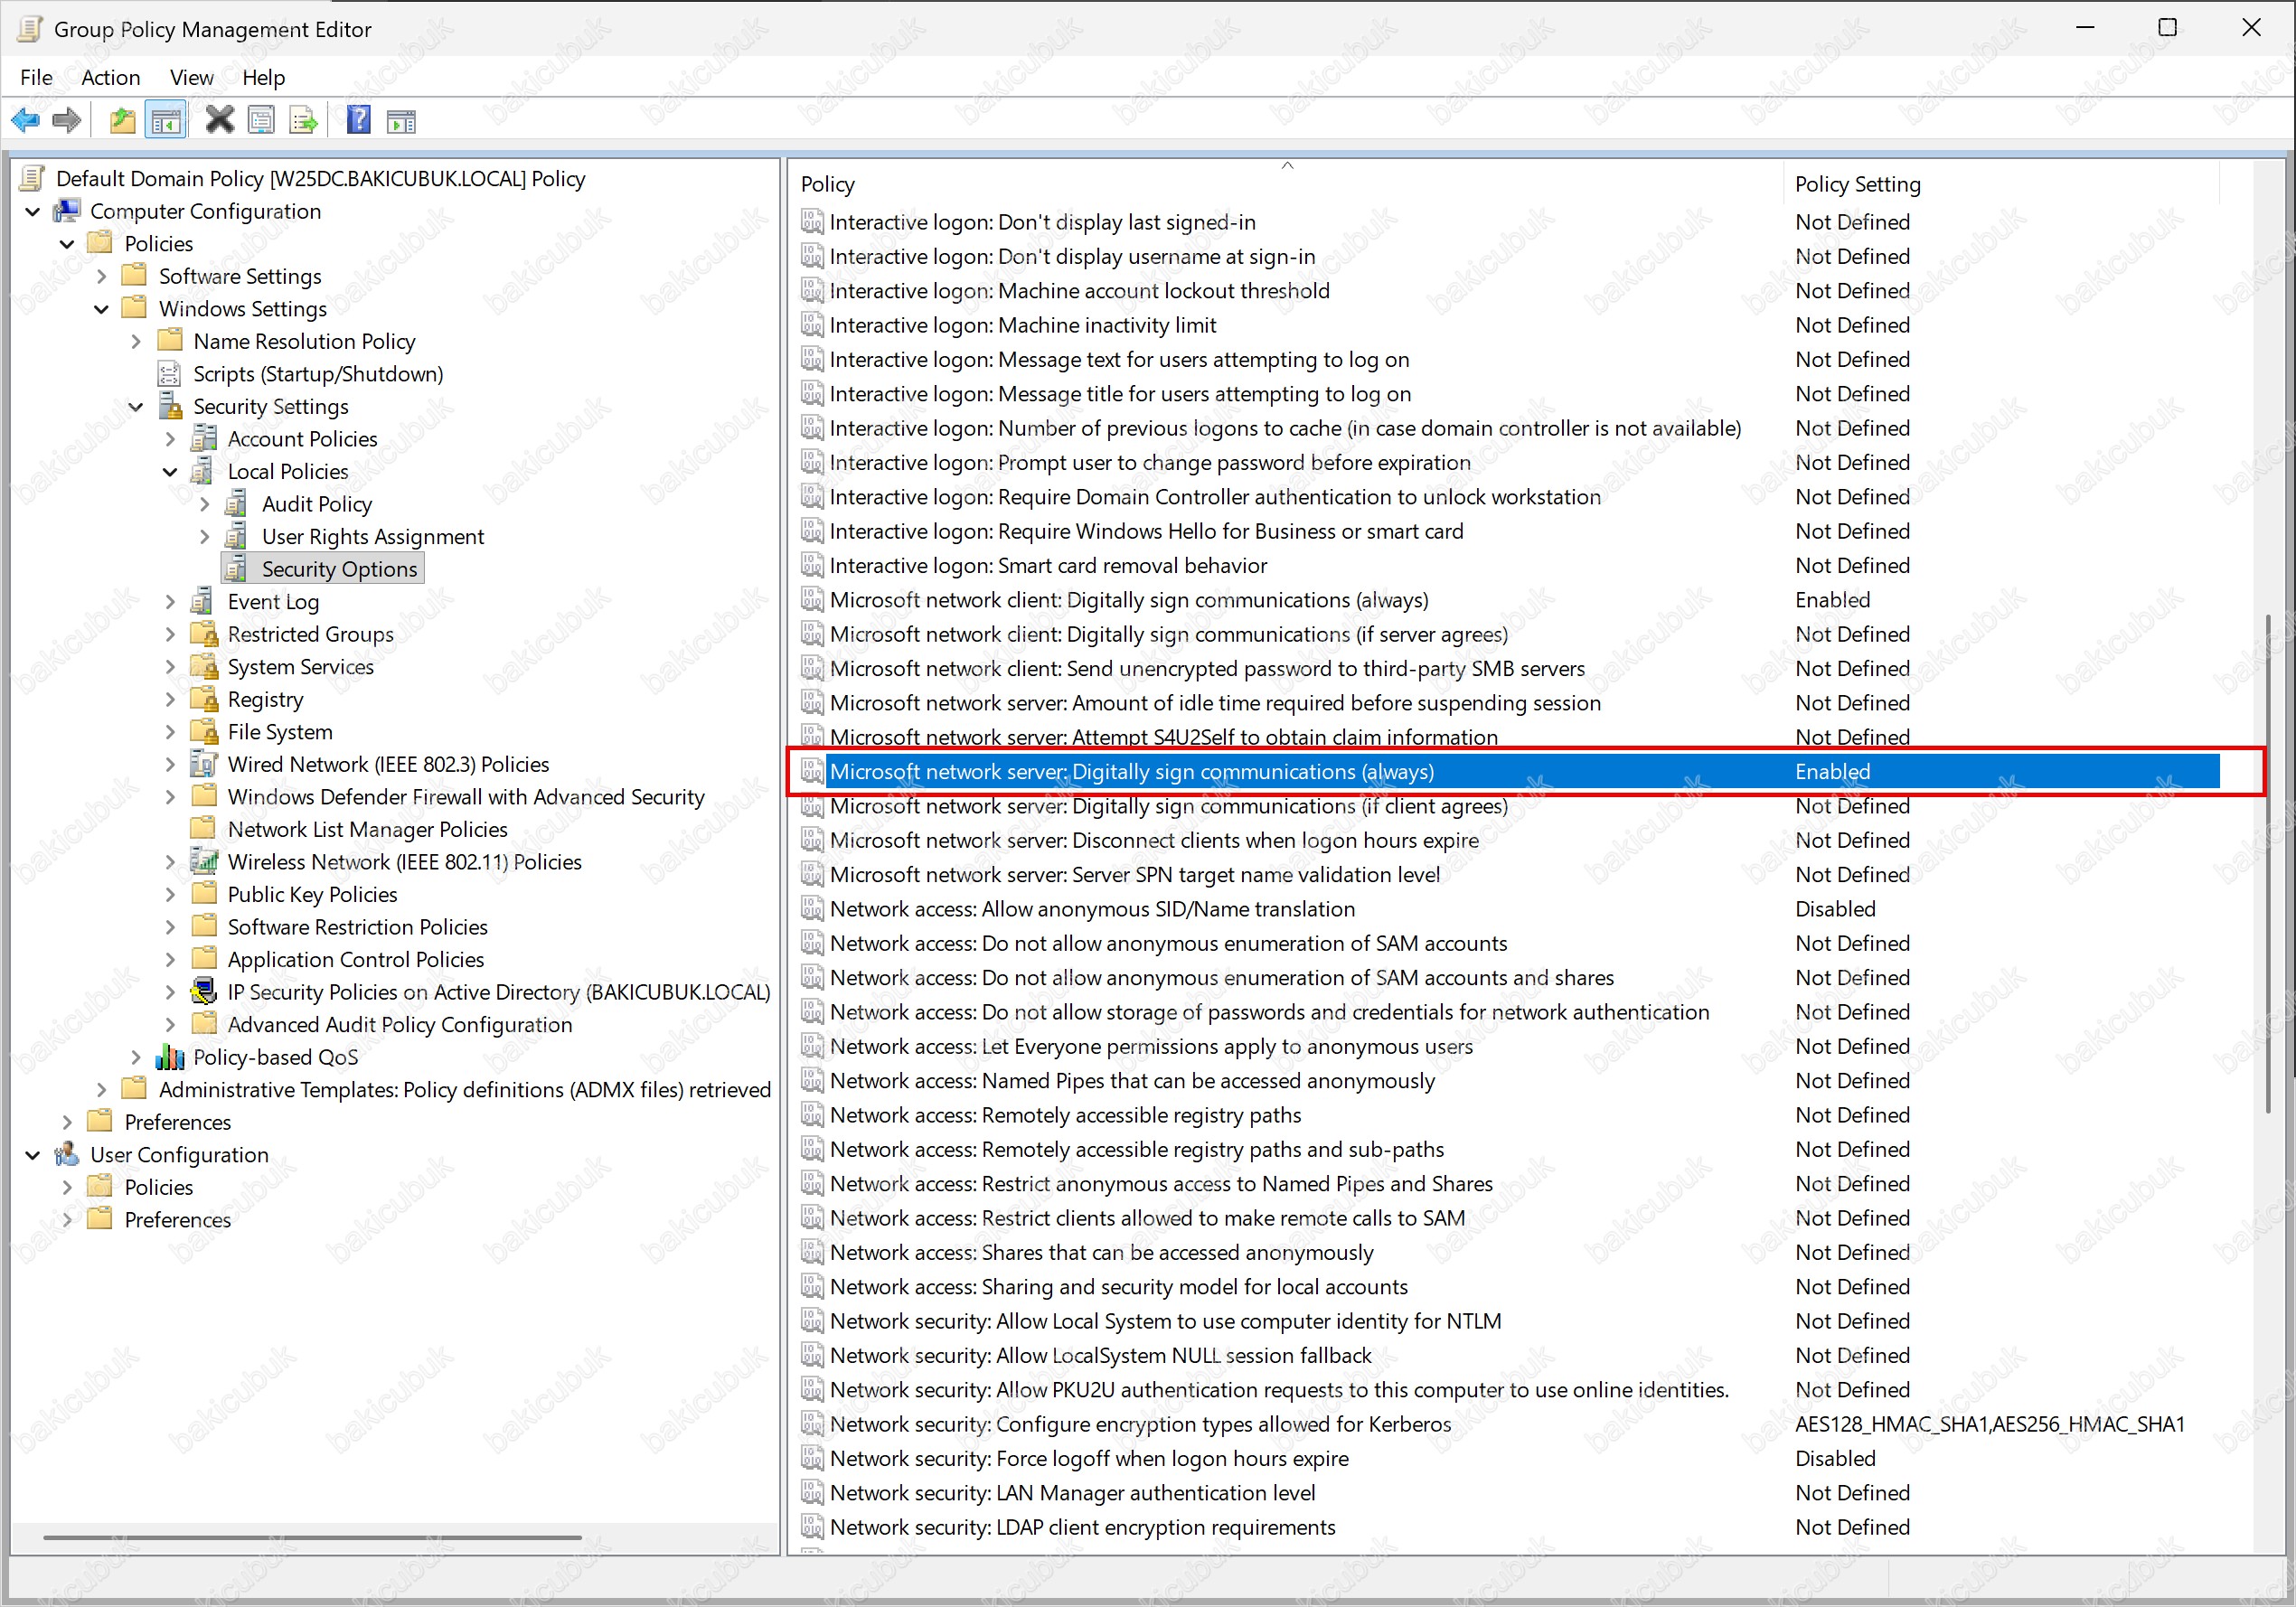Toggle the Show/Hide Action Pane icon
This screenshot has width=2296, height=1607.
tap(401, 121)
